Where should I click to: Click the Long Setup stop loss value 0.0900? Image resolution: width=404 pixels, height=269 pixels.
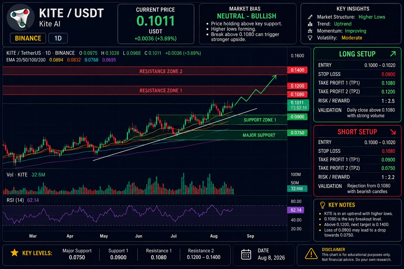[x=388, y=74]
